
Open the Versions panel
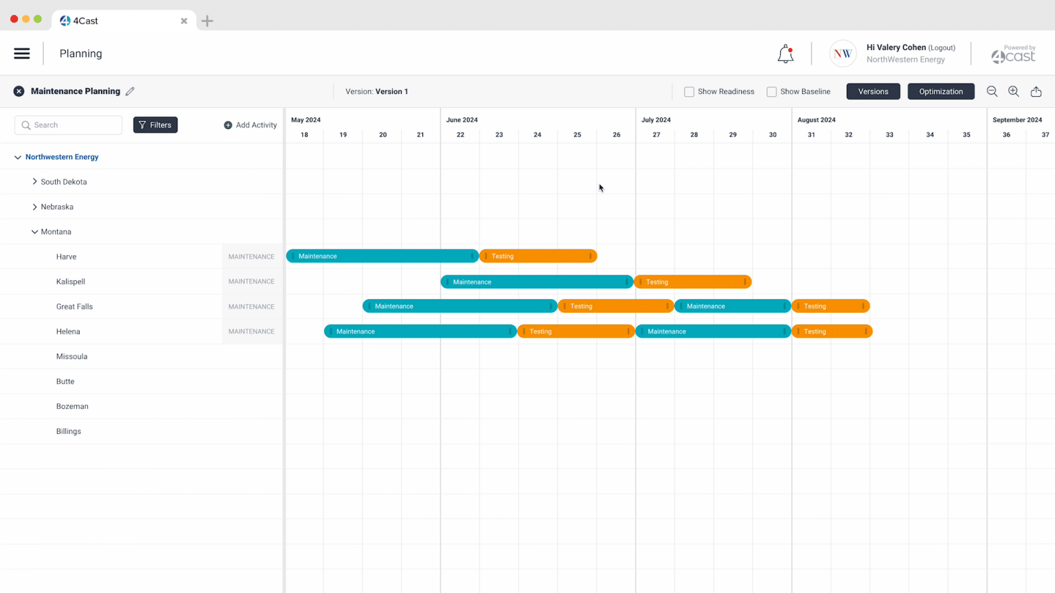click(872, 91)
